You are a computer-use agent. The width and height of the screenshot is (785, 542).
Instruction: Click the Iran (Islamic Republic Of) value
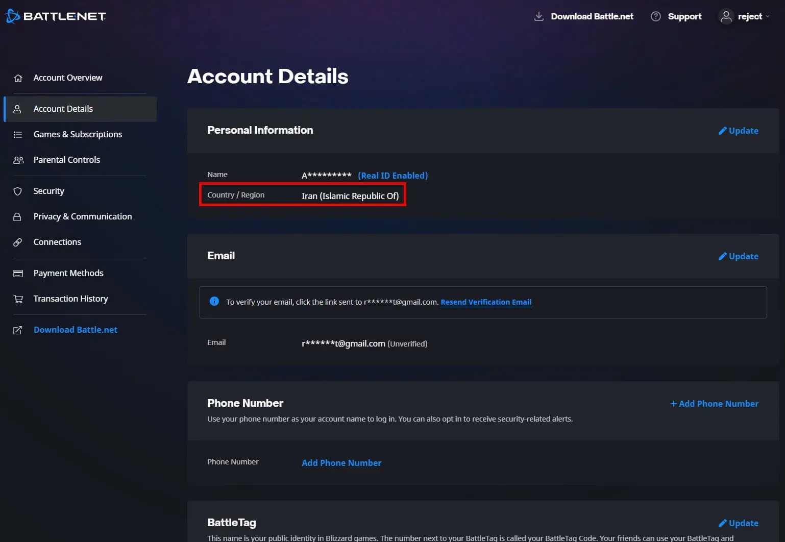(350, 196)
